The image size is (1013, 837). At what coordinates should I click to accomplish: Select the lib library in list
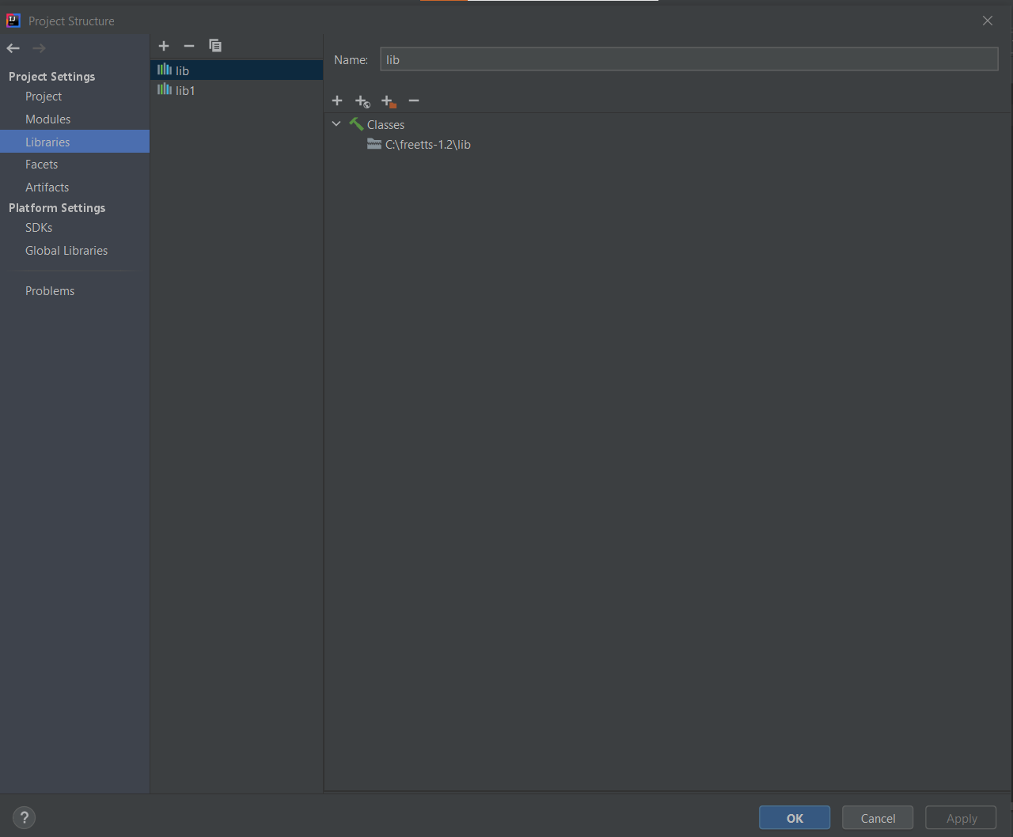pyautogui.click(x=237, y=70)
